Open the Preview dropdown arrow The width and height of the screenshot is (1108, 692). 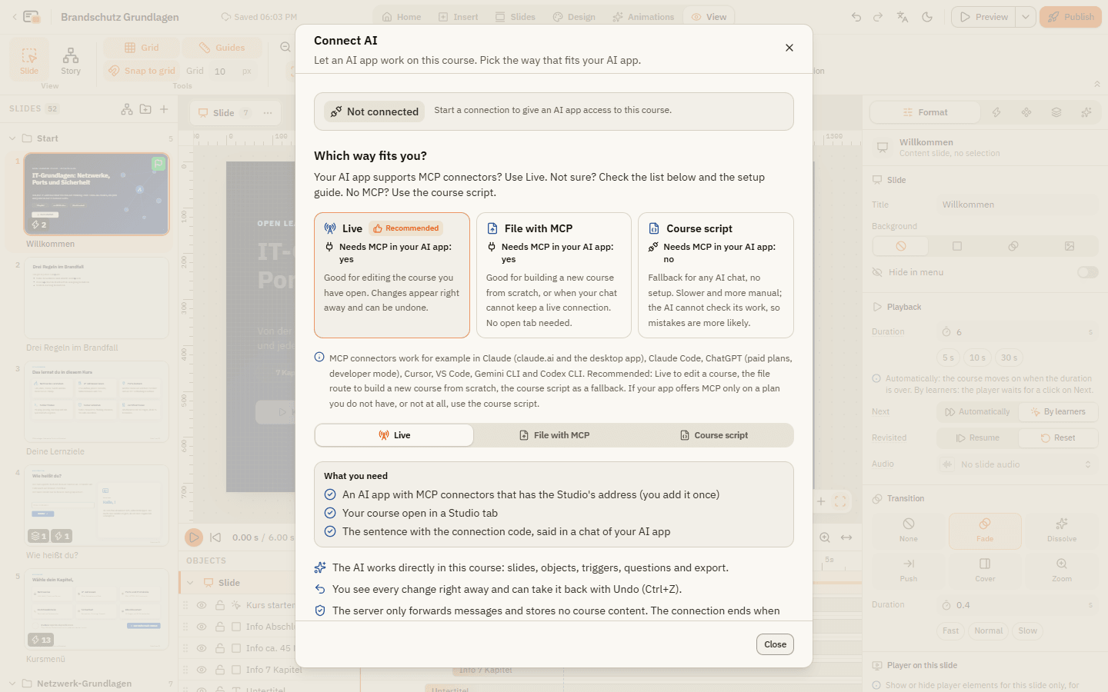[x=1025, y=17]
